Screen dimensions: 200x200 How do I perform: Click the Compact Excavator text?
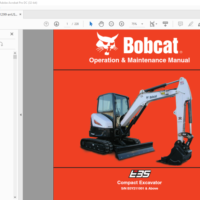pos(139,183)
